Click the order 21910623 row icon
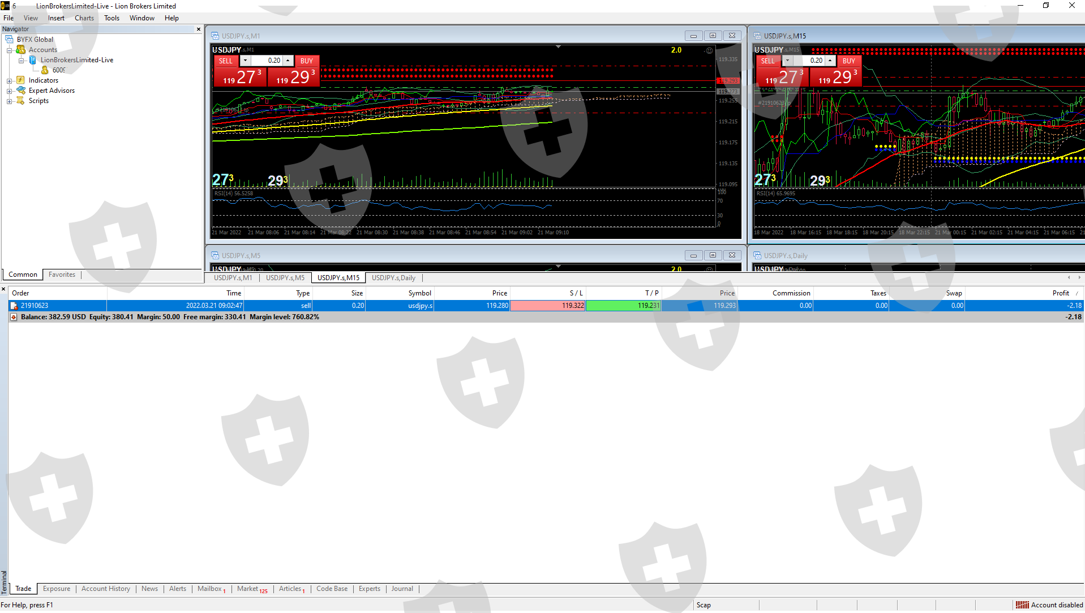The image size is (1085, 613). (x=14, y=306)
